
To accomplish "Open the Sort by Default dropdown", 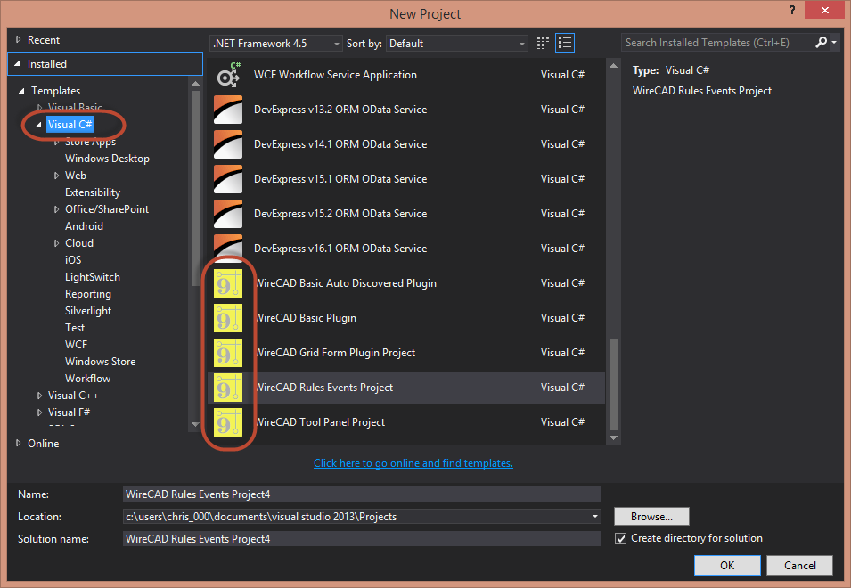I will (456, 44).
